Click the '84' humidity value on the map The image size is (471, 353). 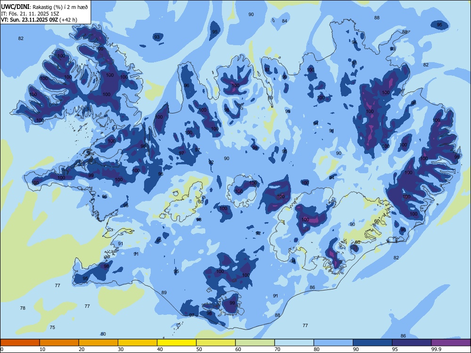(284, 21)
